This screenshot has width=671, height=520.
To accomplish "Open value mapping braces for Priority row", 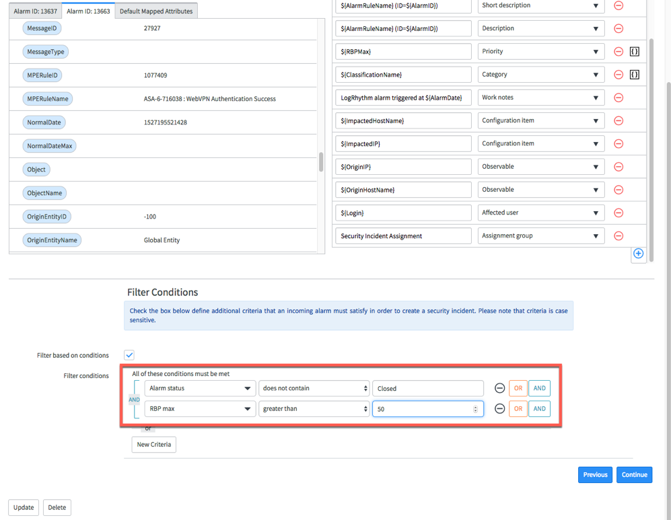I will pos(634,52).
